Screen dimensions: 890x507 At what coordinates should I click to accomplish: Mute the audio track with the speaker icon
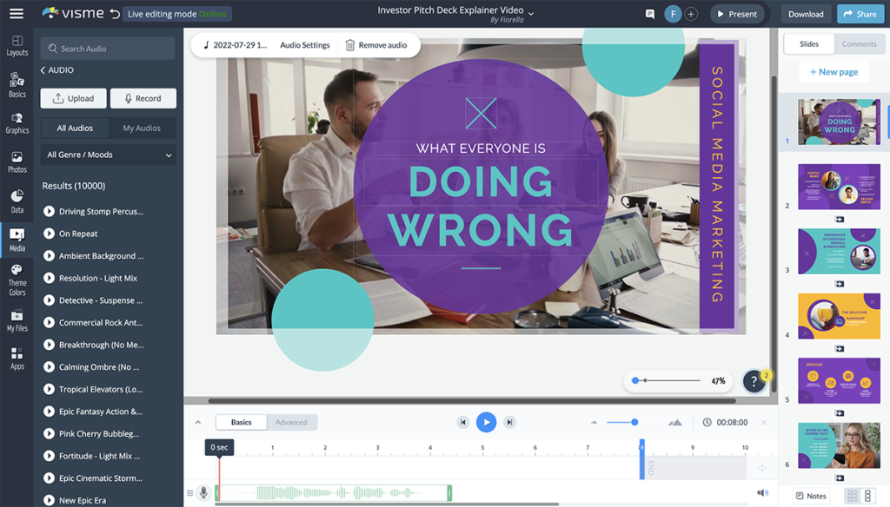(762, 492)
